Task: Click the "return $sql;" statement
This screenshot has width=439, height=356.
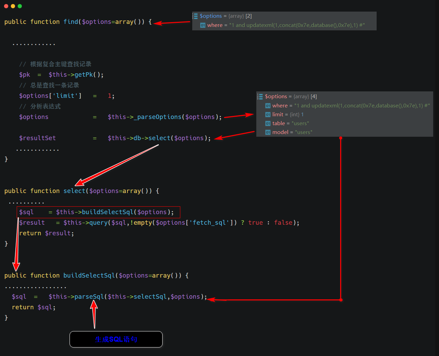Action: pyautogui.click(x=34, y=307)
